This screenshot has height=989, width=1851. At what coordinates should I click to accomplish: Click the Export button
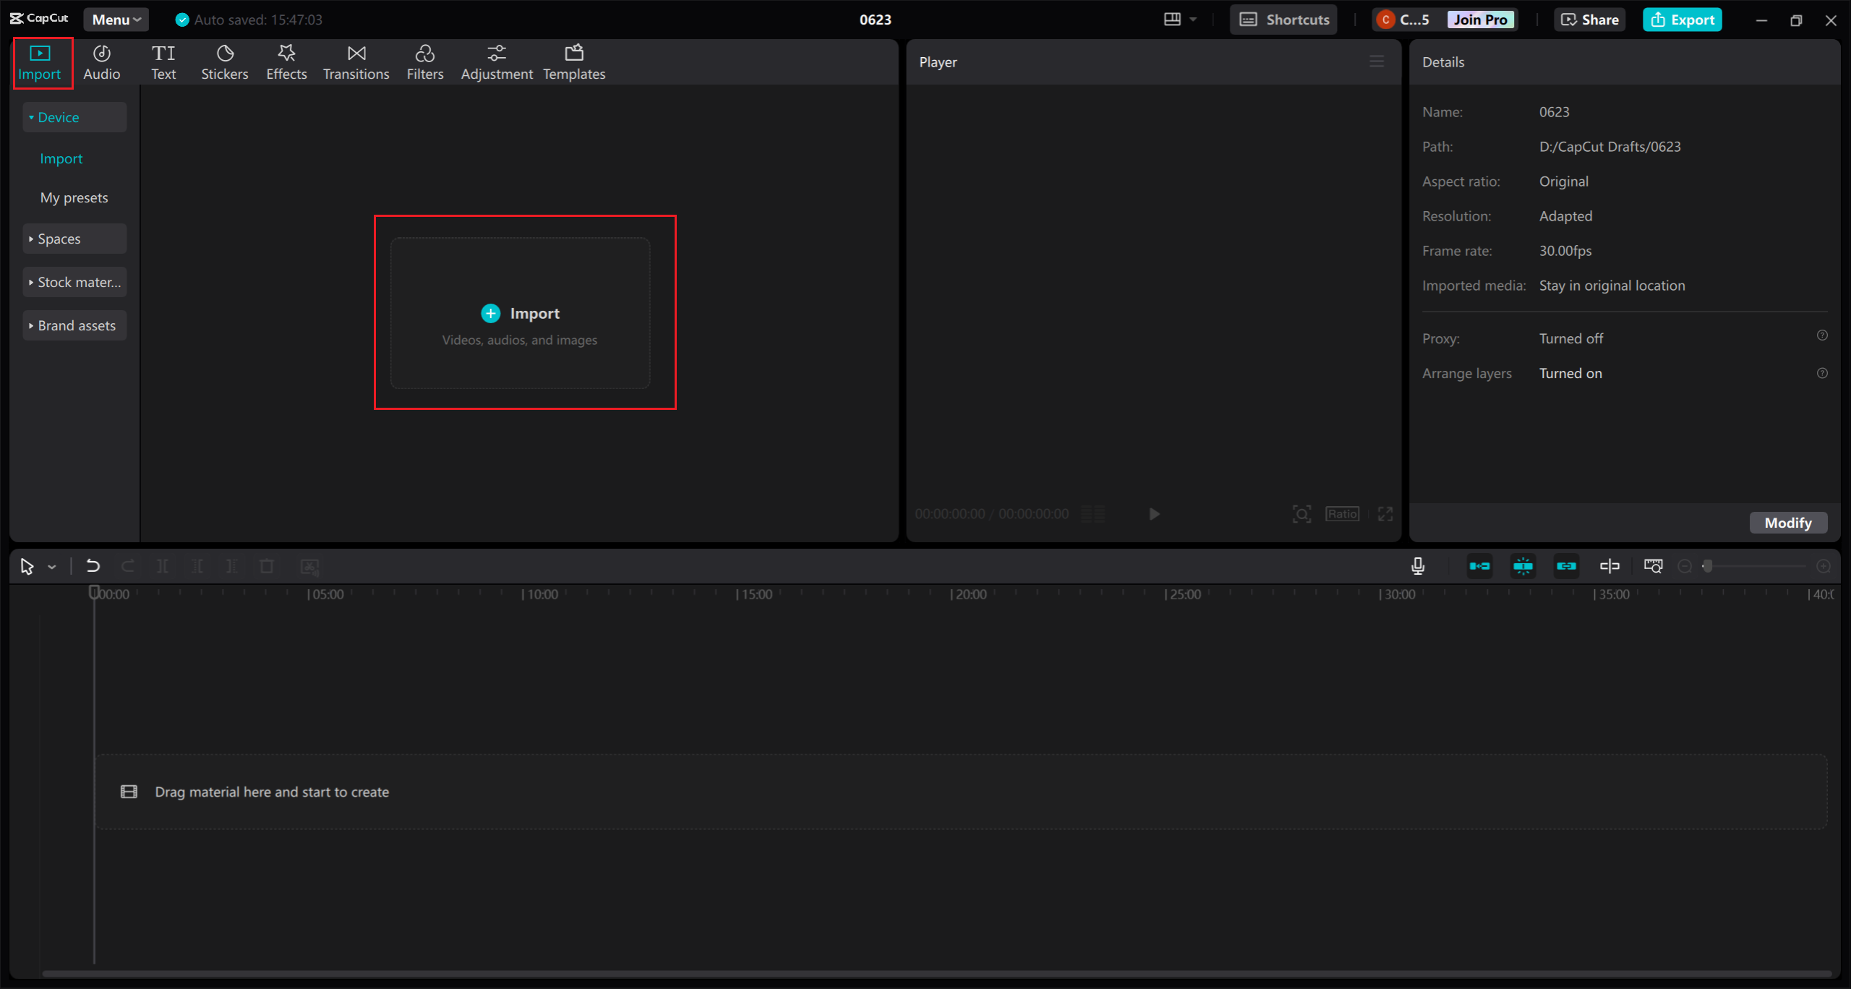1682,20
